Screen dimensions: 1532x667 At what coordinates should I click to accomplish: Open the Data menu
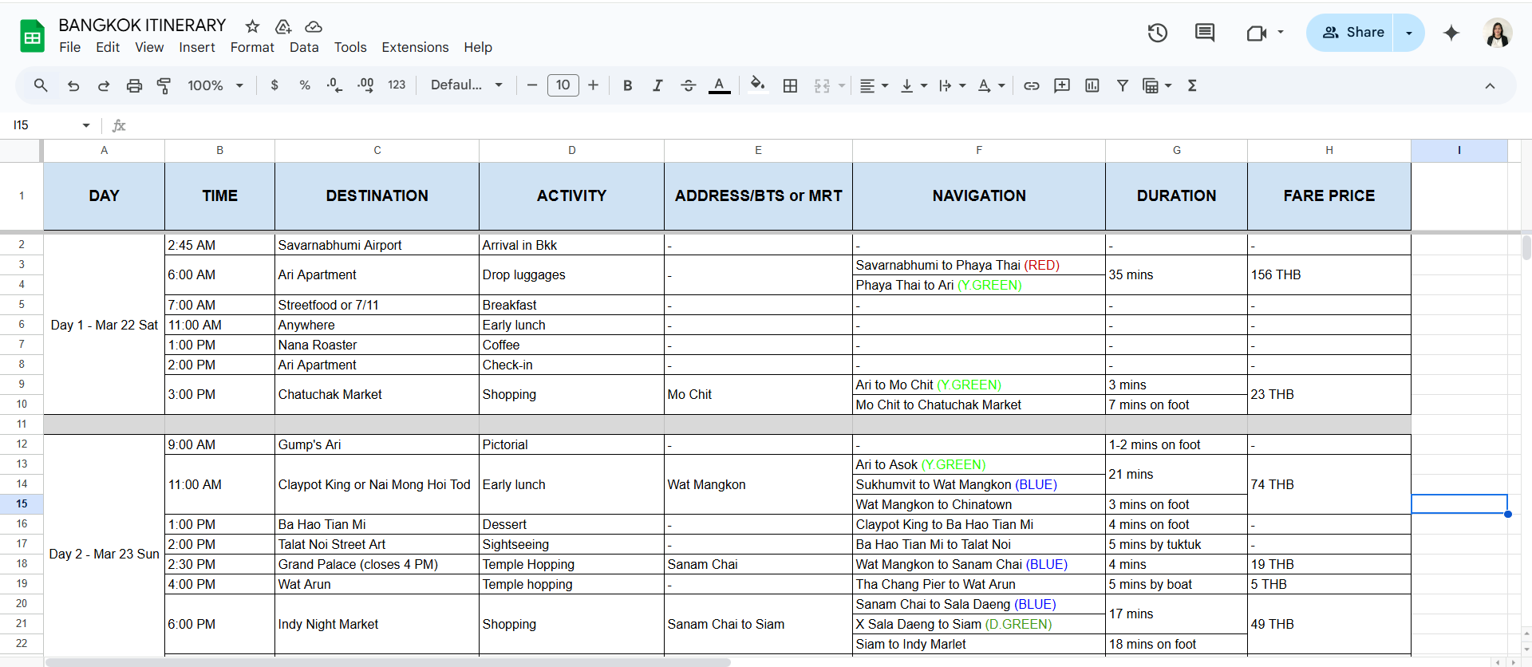point(304,47)
